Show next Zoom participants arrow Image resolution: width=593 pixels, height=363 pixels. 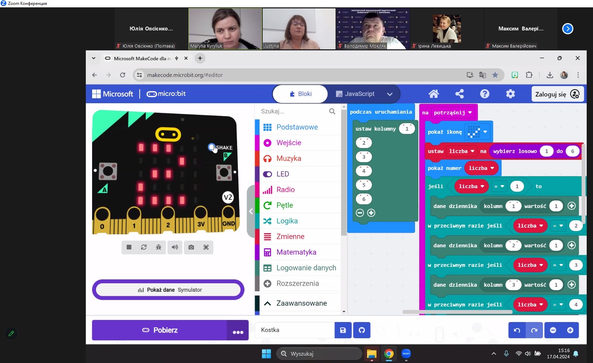tap(567, 29)
